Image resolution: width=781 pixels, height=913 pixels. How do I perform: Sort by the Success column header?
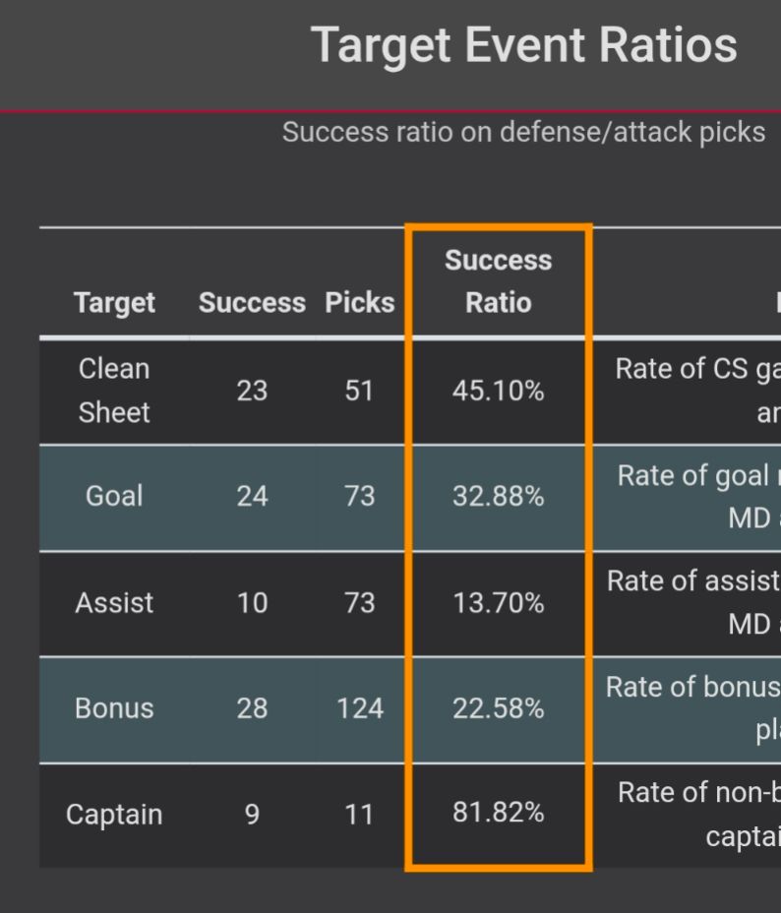click(252, 302)
